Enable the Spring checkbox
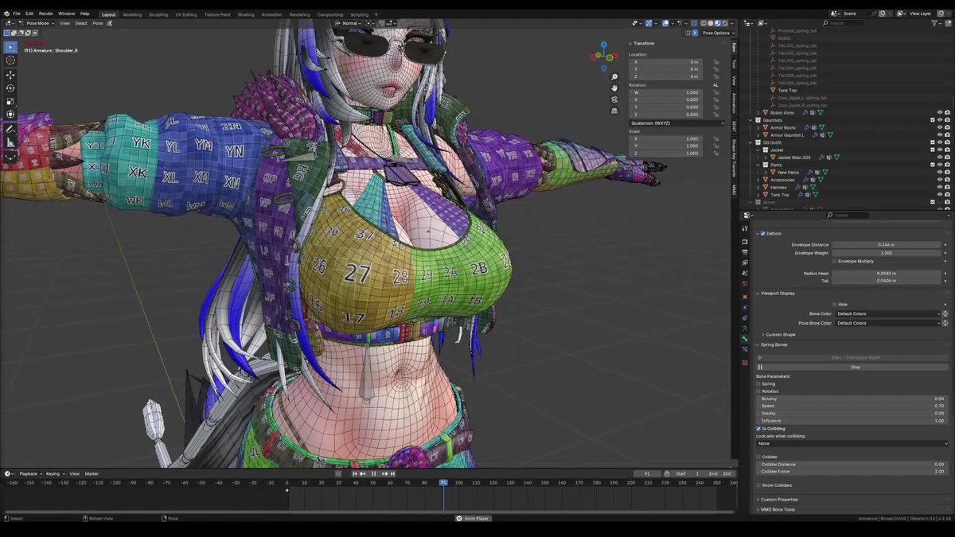Image resolution: width=955 pixels, height=537 pixels. point(758,383)
